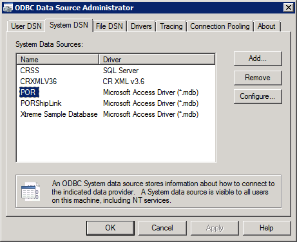Open the Tracing tab
The height and width of the screenshot is (242, 297).
(171, 26)
